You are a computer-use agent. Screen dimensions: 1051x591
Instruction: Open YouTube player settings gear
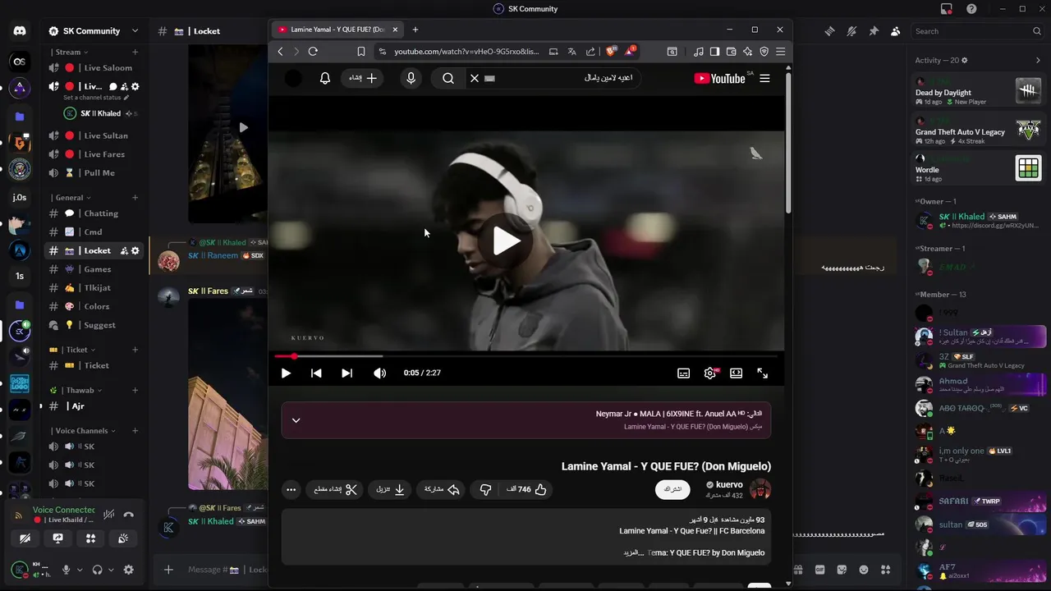click(x=710, y=373)
